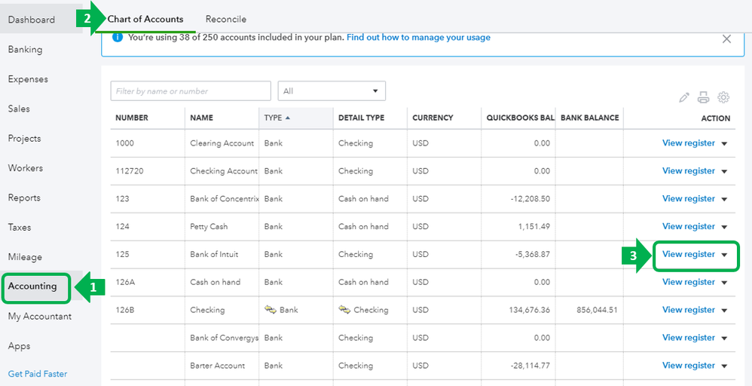Image resolution: width=752 pixels, height=386 pixels.
Task: Expand action arrow for Cash on hand 126A
Action: click(x=724, y=283)
